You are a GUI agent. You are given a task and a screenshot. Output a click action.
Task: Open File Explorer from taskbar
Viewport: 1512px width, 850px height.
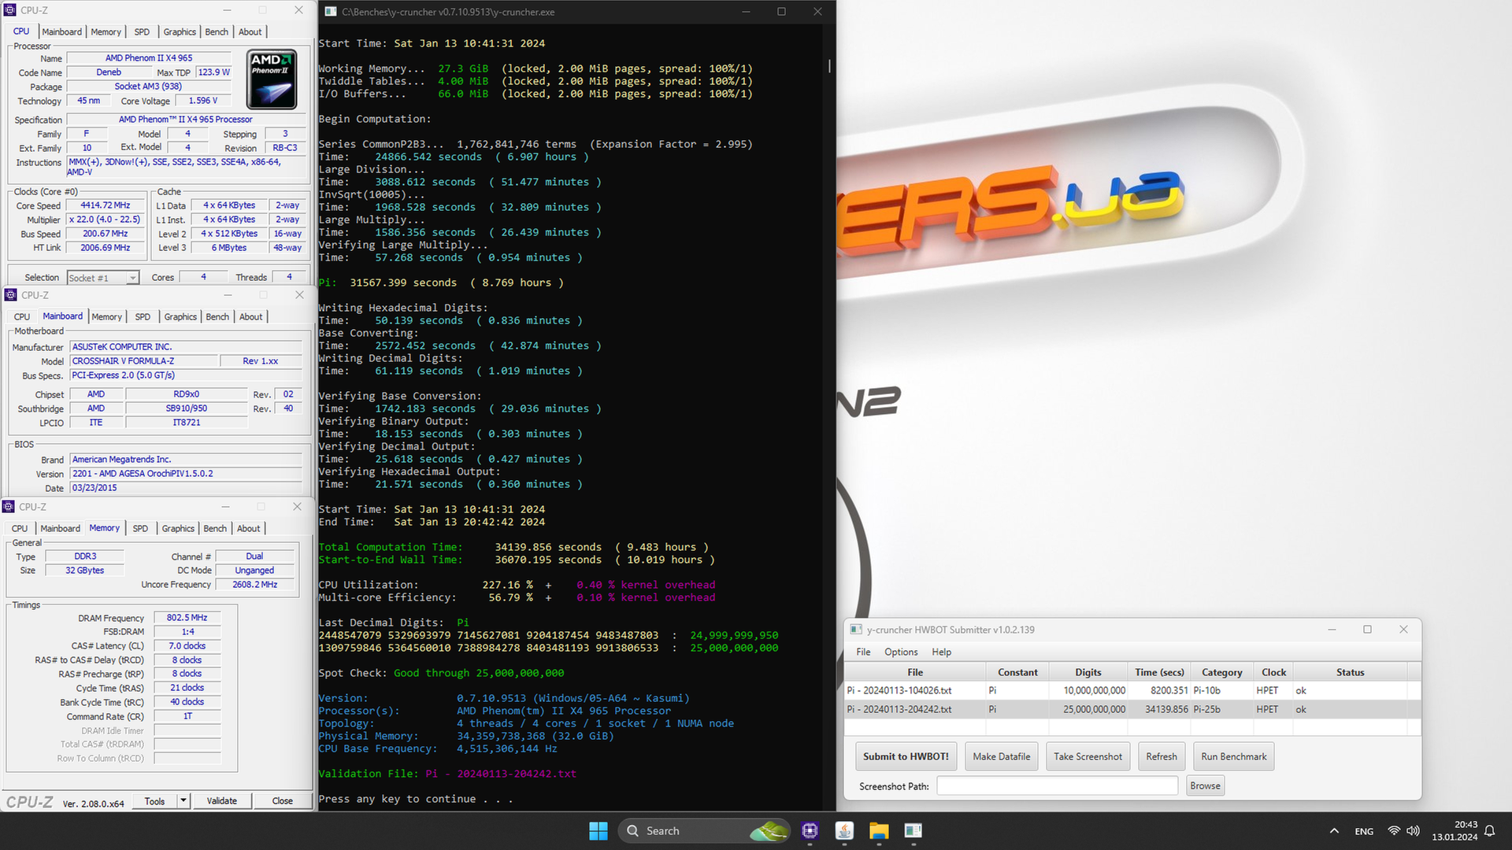(879, 830)
